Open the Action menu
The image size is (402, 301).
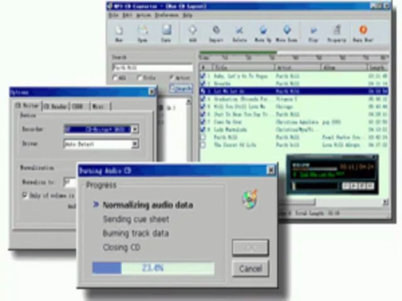(144, 15)
